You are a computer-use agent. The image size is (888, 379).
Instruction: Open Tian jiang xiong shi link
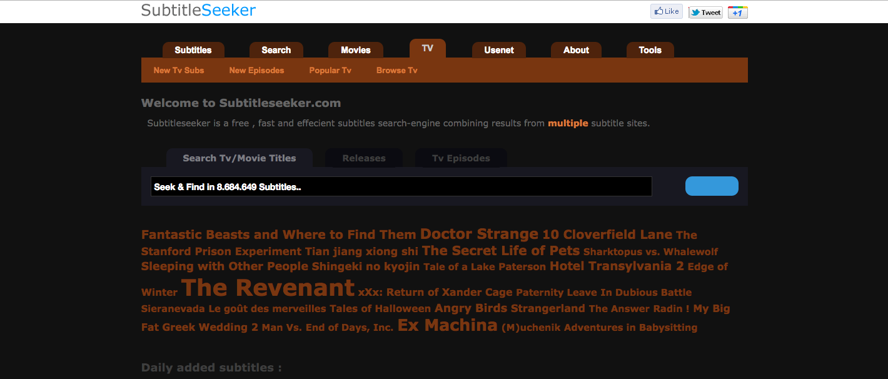click(x=362, y=251)
